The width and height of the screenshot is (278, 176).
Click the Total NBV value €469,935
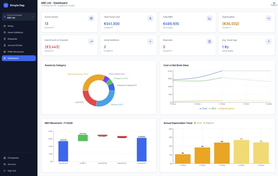pos(171,24)
